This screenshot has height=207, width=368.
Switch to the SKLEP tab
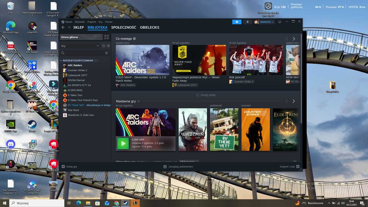[x=78, y=28]
